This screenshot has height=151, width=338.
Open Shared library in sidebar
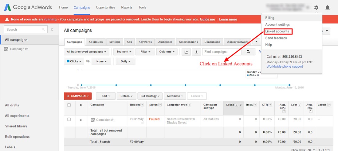point(16,126)
